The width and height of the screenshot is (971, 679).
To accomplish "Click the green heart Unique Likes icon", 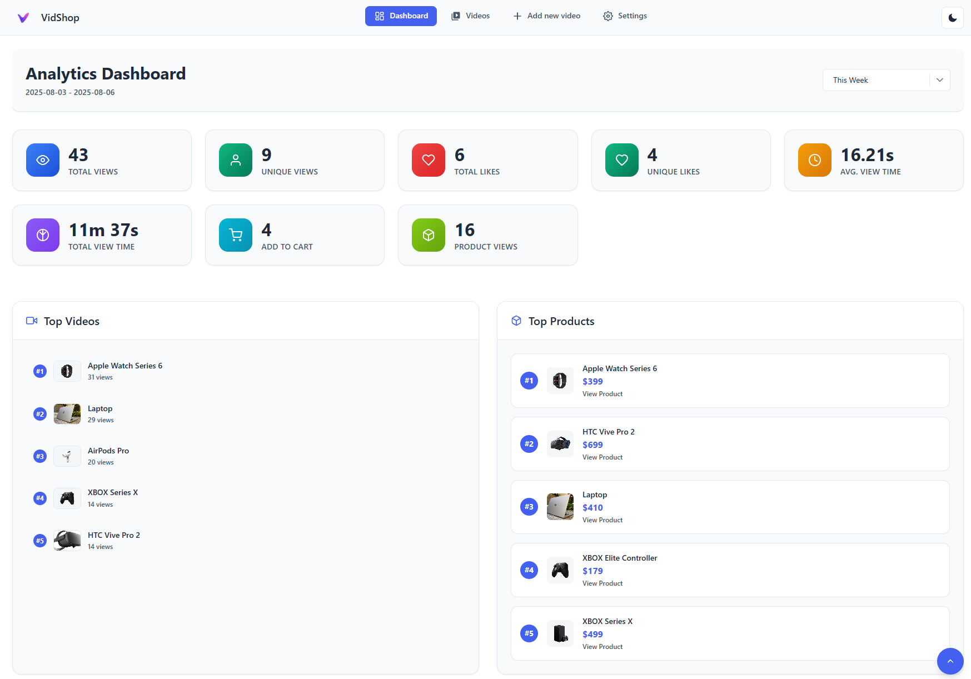I will click(x=621, y=160).
